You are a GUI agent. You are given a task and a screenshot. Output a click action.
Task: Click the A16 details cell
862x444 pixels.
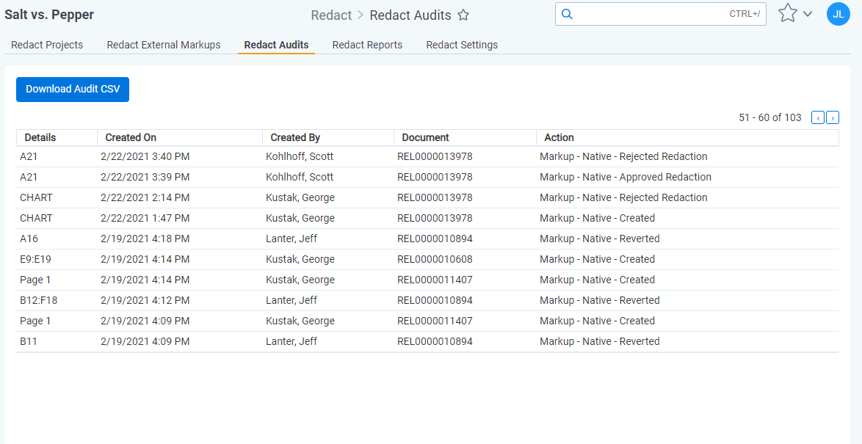tap(29, 239)
